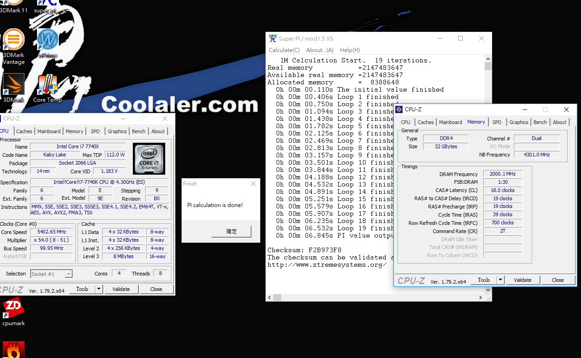Click the CAS# Latency 18.0 clocks value
581x358 pixels.
tap(502, 190)
